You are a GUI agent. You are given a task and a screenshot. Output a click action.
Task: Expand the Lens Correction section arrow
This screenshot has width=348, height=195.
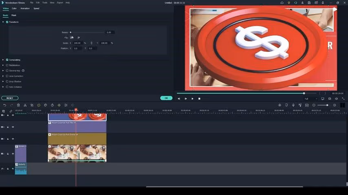(3, 76)
